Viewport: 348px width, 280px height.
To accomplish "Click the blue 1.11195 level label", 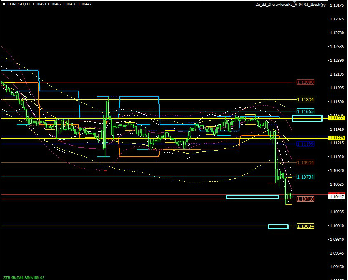I will (305, 144).
